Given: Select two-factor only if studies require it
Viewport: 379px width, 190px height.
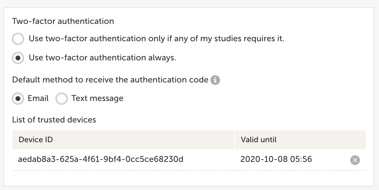Looking at the screenshot, I should (x=18, y=39).
